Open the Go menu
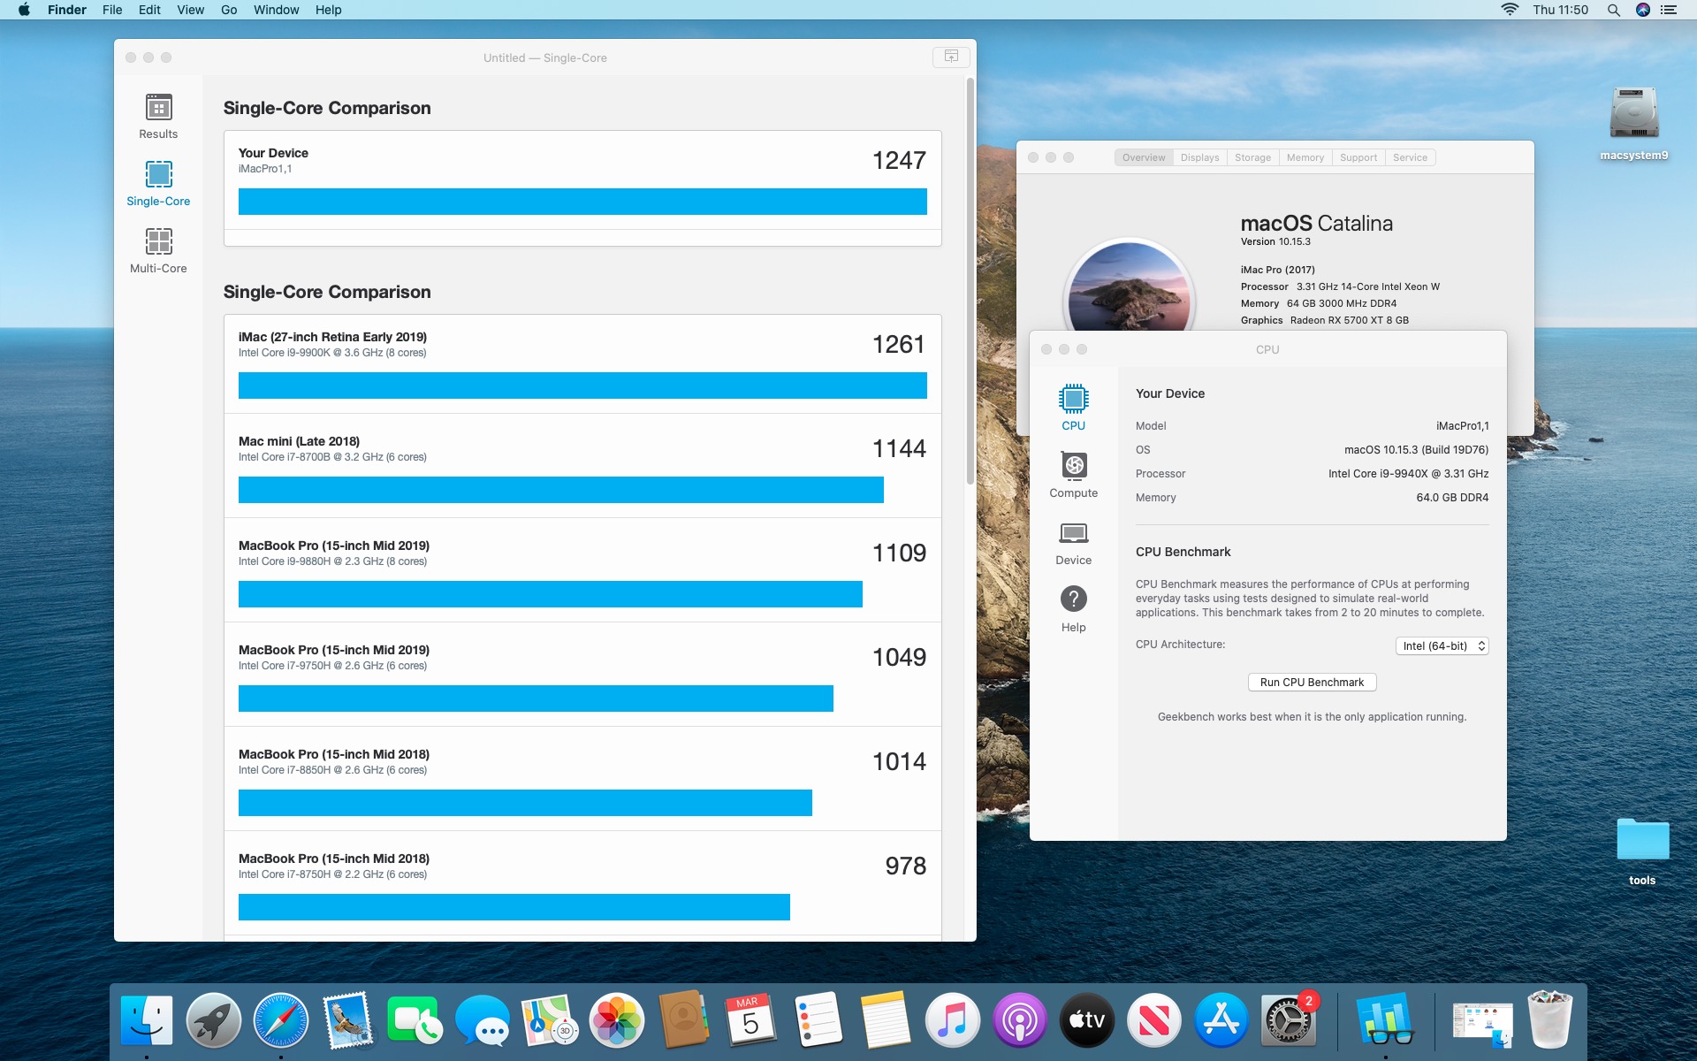The width and height of the screenshot is (1697, 1061). pos(229,10)
